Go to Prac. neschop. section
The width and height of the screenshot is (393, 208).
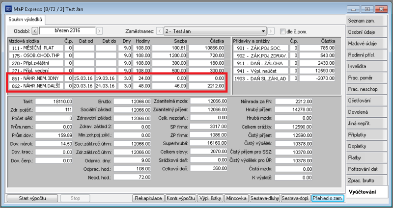pyautogui.click(x=365, y=89)
